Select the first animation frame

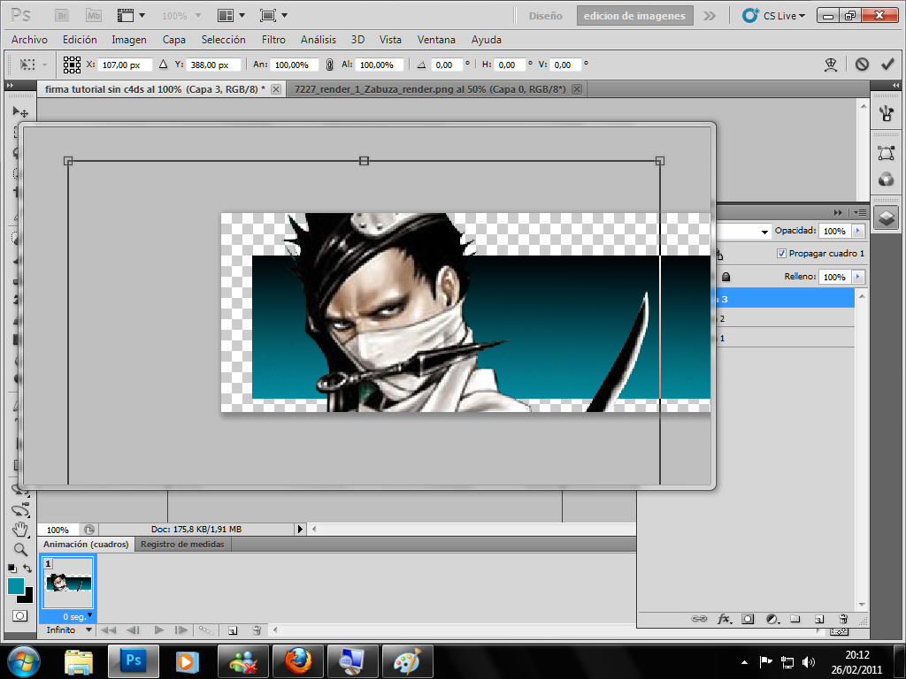pyautogui.click(x=108, y=630)
